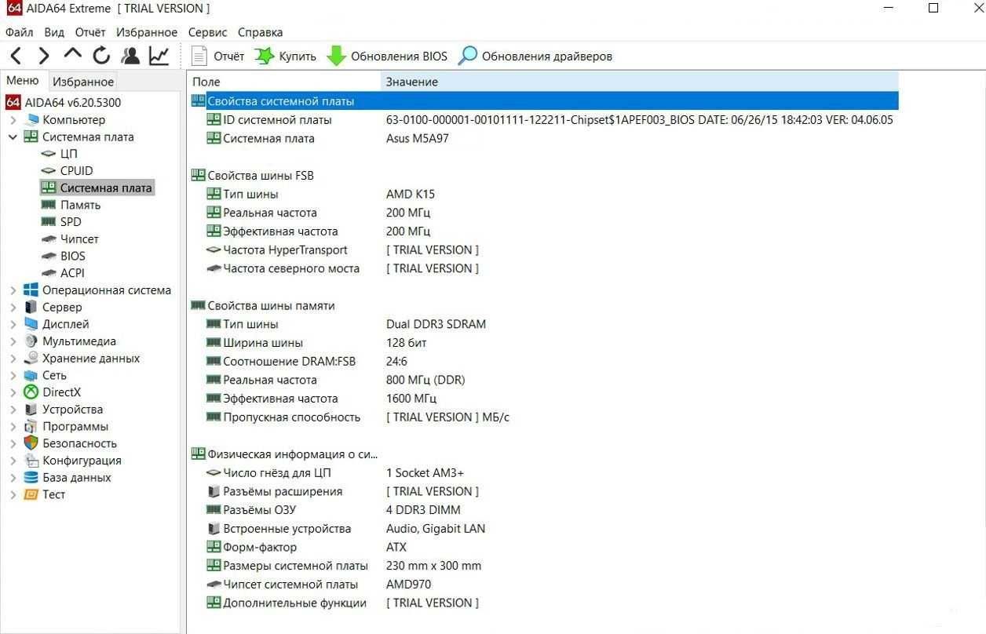Open the graph chart icon in toolbar
The width and height of the screenshot is (986, 634).
pos(159,56)
